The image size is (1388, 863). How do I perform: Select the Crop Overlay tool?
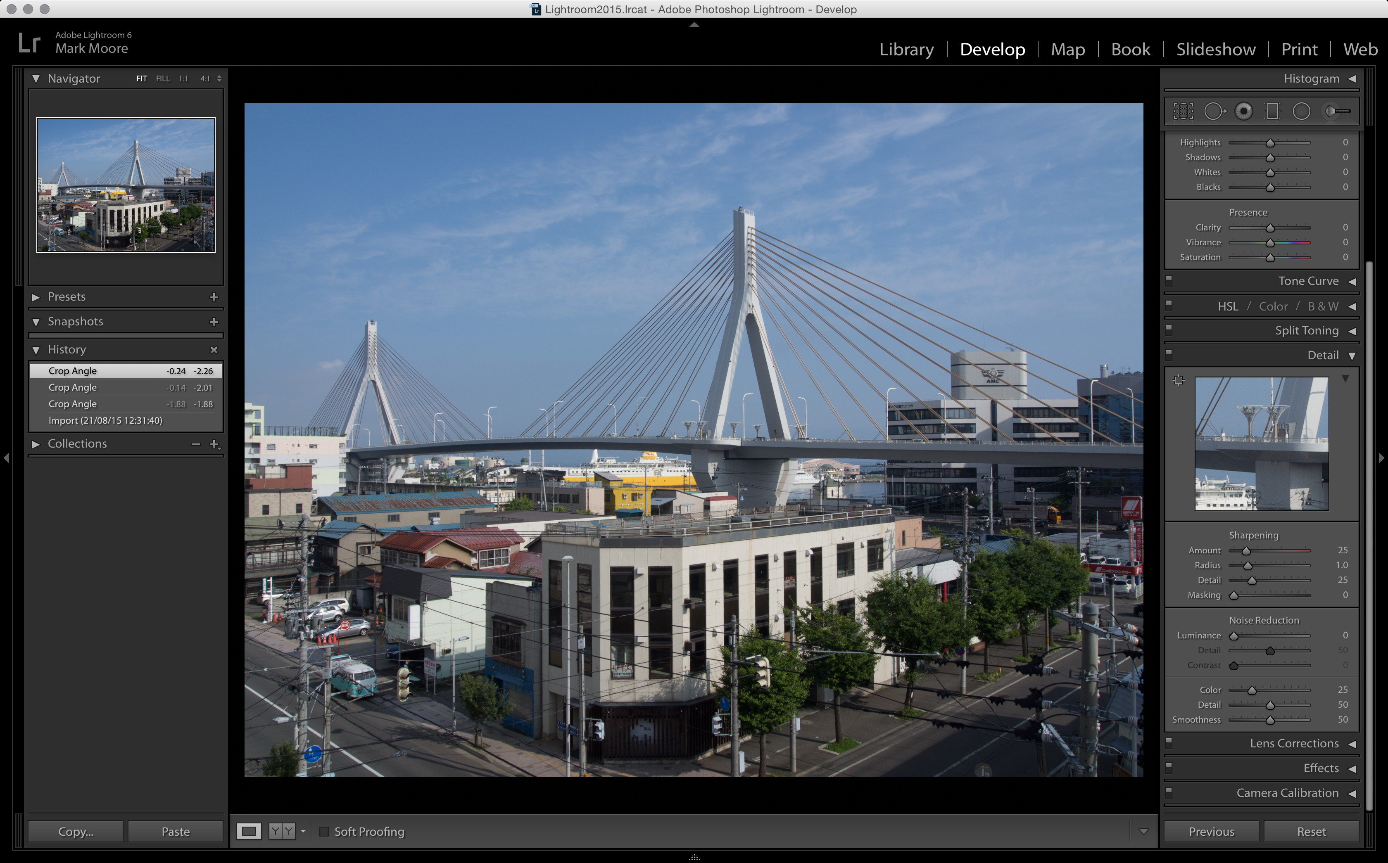click(1183, 111)
